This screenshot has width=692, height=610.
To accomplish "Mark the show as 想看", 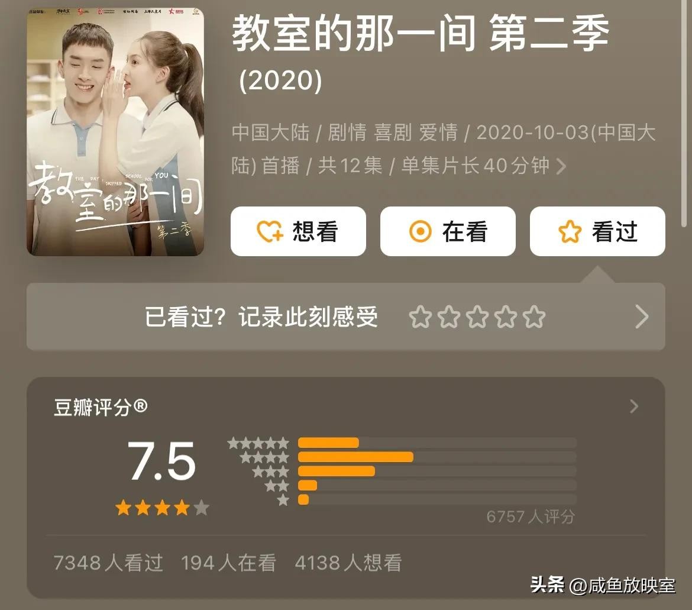I will pyautogui.click(x=298, y=231).
